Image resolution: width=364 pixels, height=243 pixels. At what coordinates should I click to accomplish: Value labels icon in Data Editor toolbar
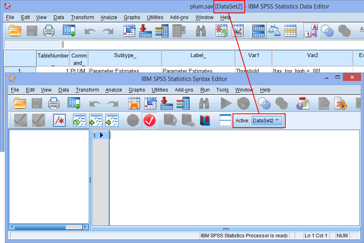pos(311,31)
